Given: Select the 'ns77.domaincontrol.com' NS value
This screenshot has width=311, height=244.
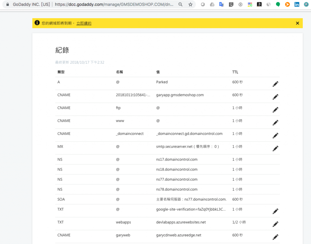Looking at the screenshot, I should [x=177, y=179].
